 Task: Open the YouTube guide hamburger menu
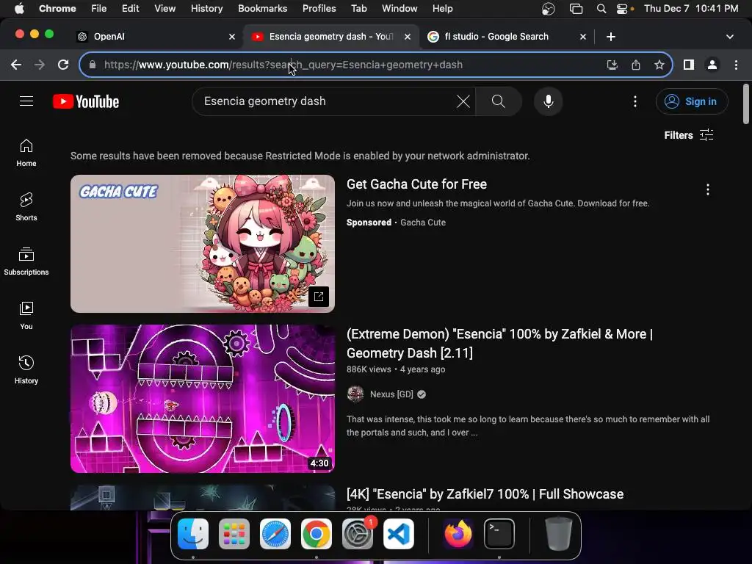[x=26, y=101]
